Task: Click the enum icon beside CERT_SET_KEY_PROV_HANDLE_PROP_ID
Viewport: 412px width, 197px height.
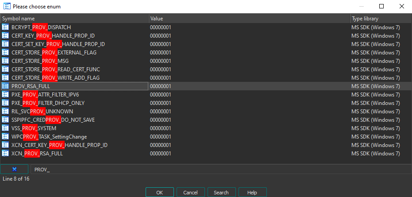Action: 5,44
